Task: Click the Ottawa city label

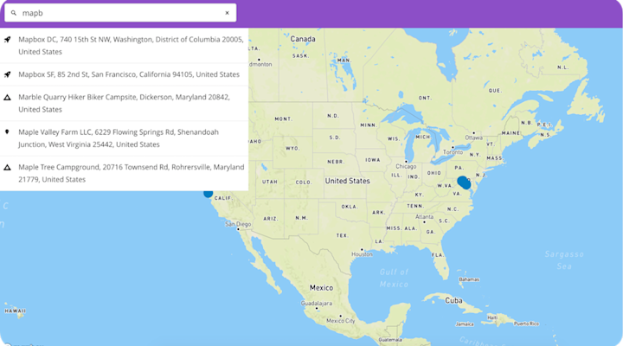Action: 473,138
